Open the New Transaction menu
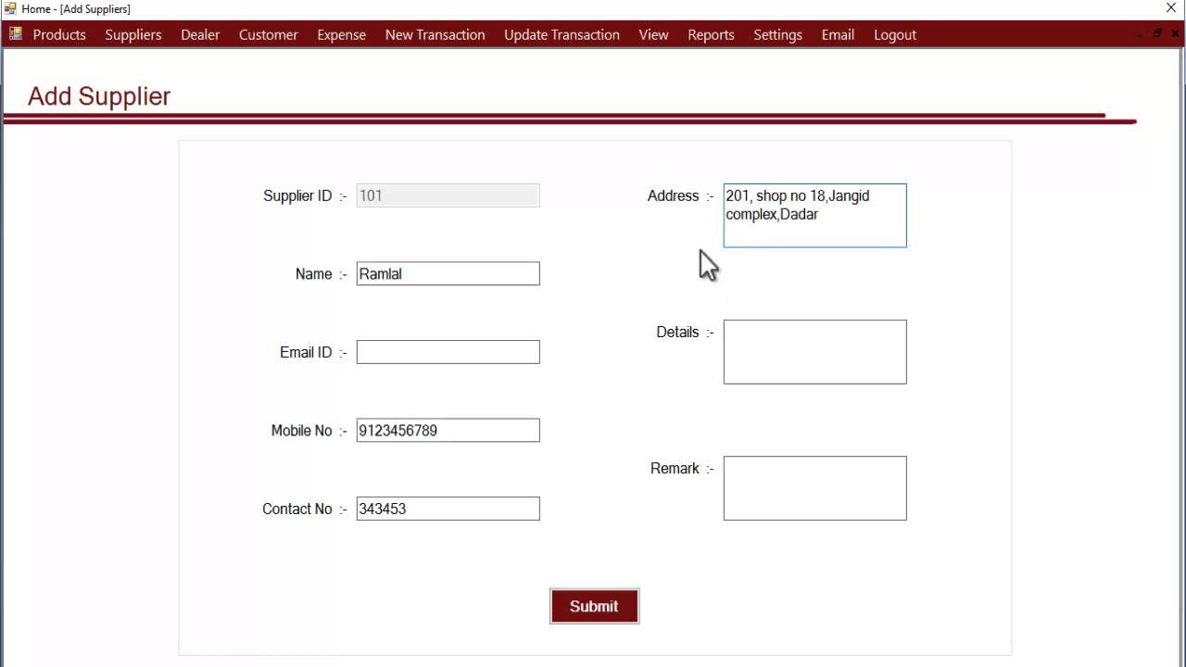The image size is (1186, 667). point(435,34)
